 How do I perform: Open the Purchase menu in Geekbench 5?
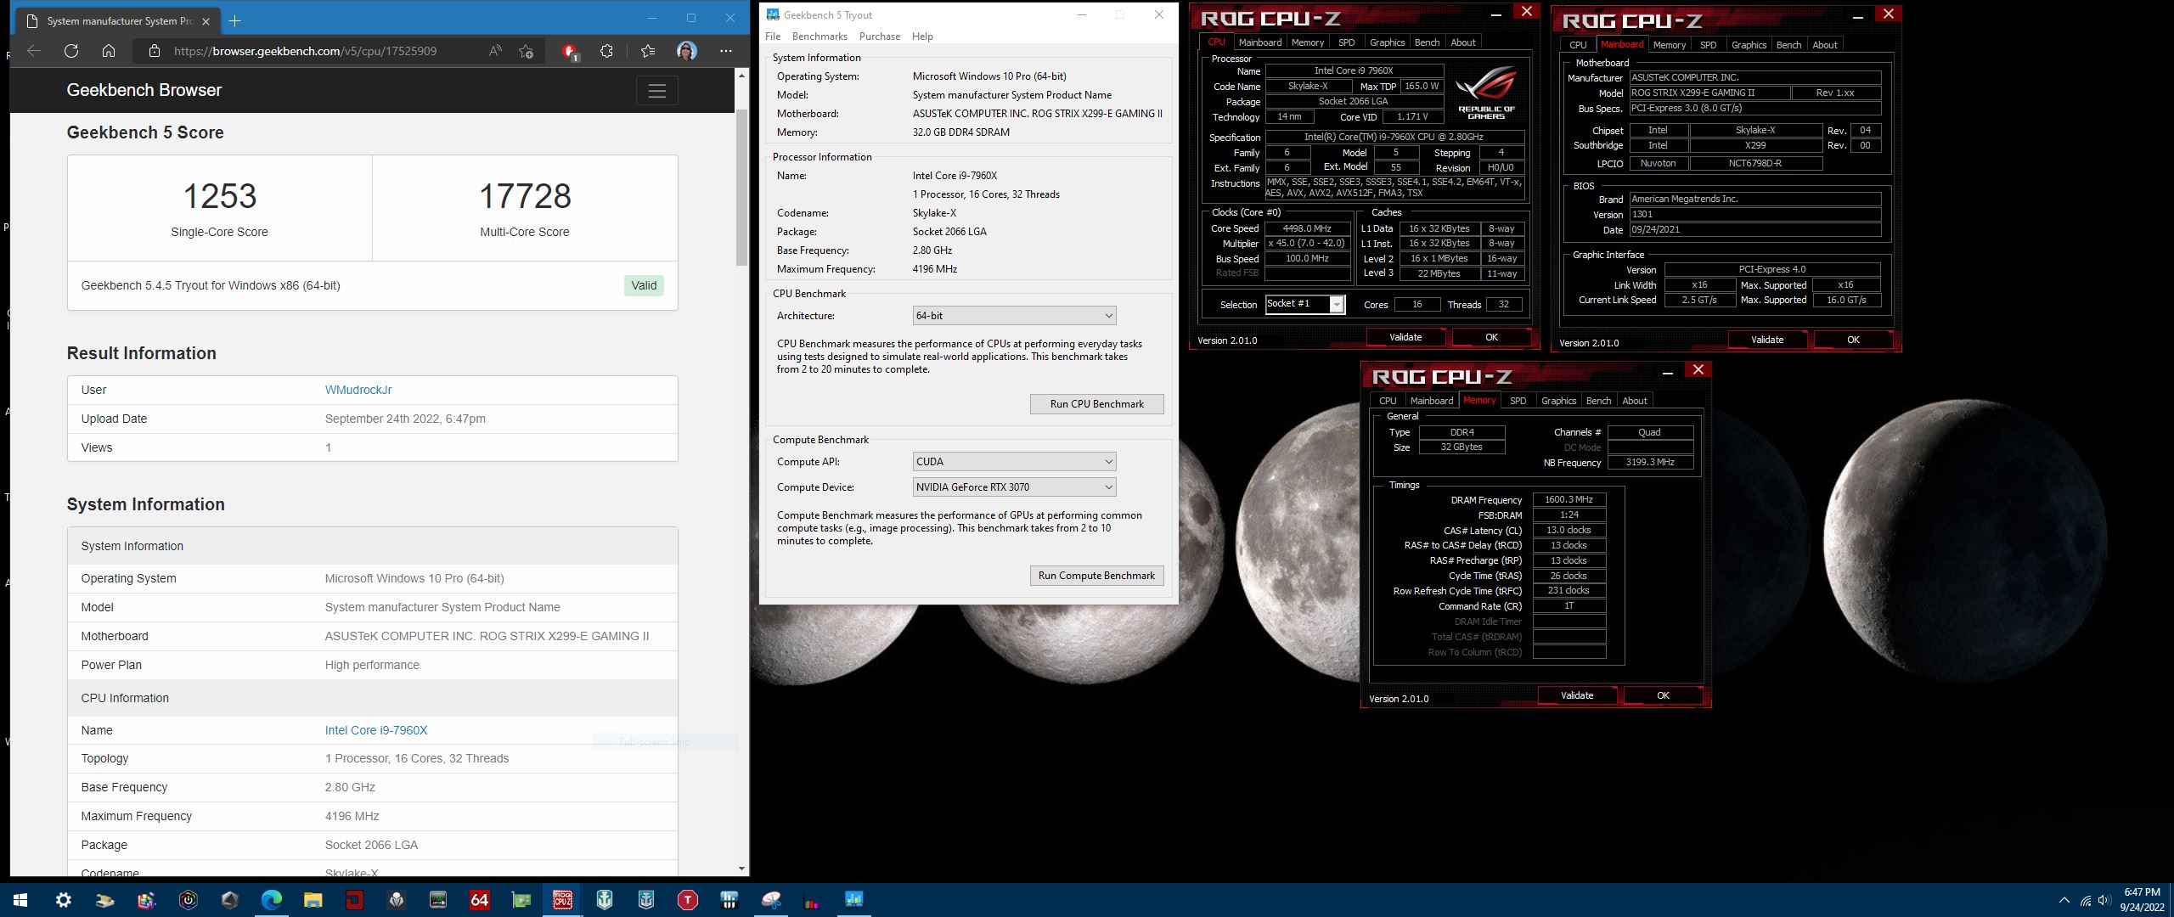880,37
